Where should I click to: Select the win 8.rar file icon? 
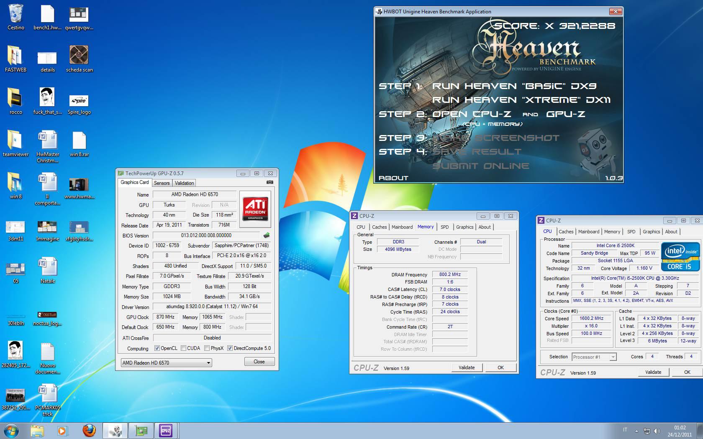point(79,143)
